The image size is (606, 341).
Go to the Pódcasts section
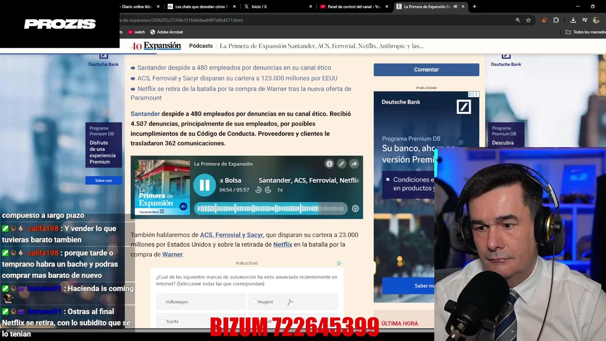coord(201,46)
